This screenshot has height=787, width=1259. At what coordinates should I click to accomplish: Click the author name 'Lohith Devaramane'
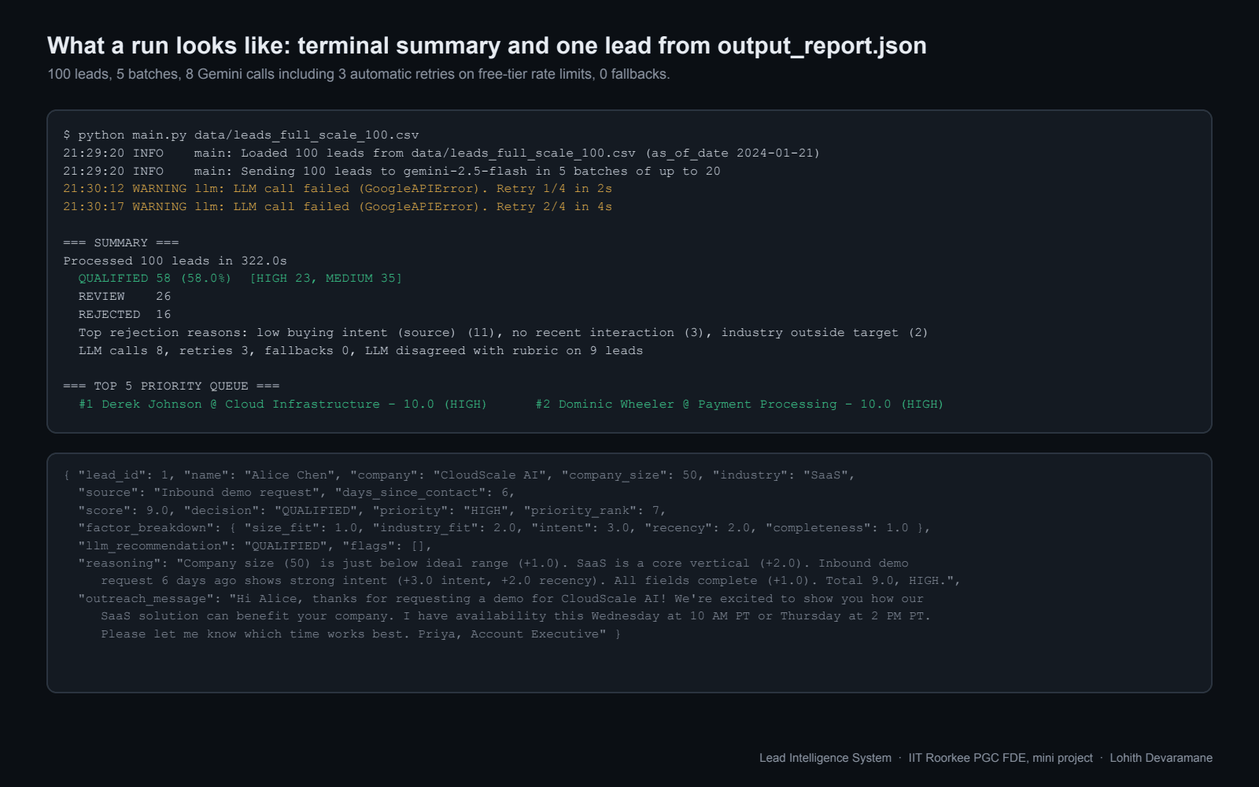pos(1161,758)
